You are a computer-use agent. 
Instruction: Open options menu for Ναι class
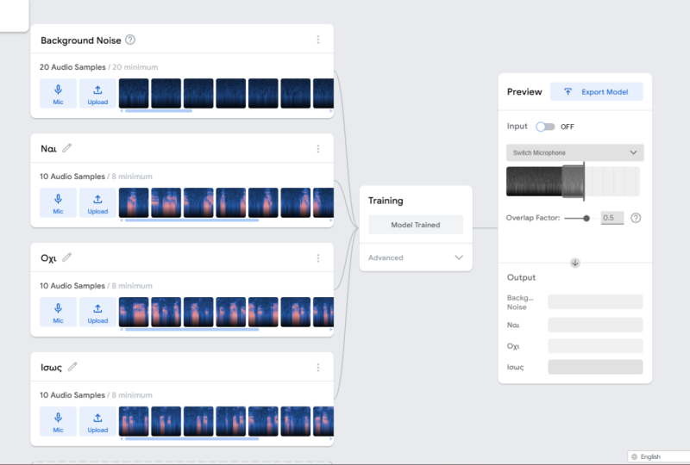pyautogui.click(x=318, y=149)
